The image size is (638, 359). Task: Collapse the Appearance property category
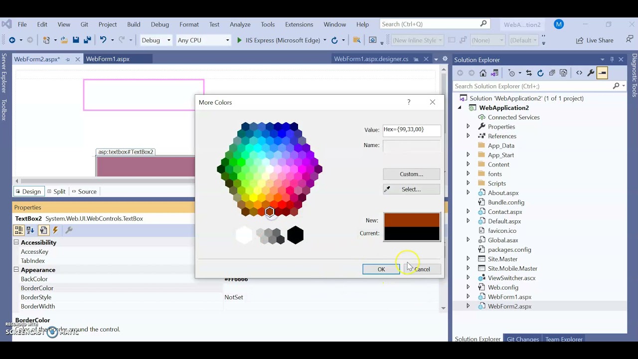(x=16, y=270)
